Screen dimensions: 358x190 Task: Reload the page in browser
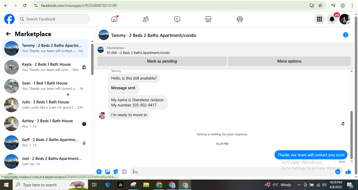(x=25, y=5)
